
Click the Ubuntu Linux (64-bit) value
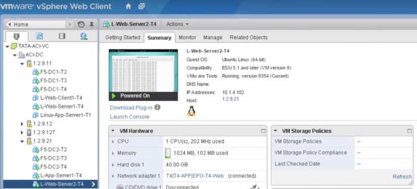pos(244,60)
